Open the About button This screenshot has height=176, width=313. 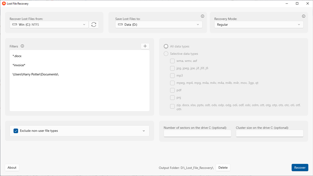12,168
